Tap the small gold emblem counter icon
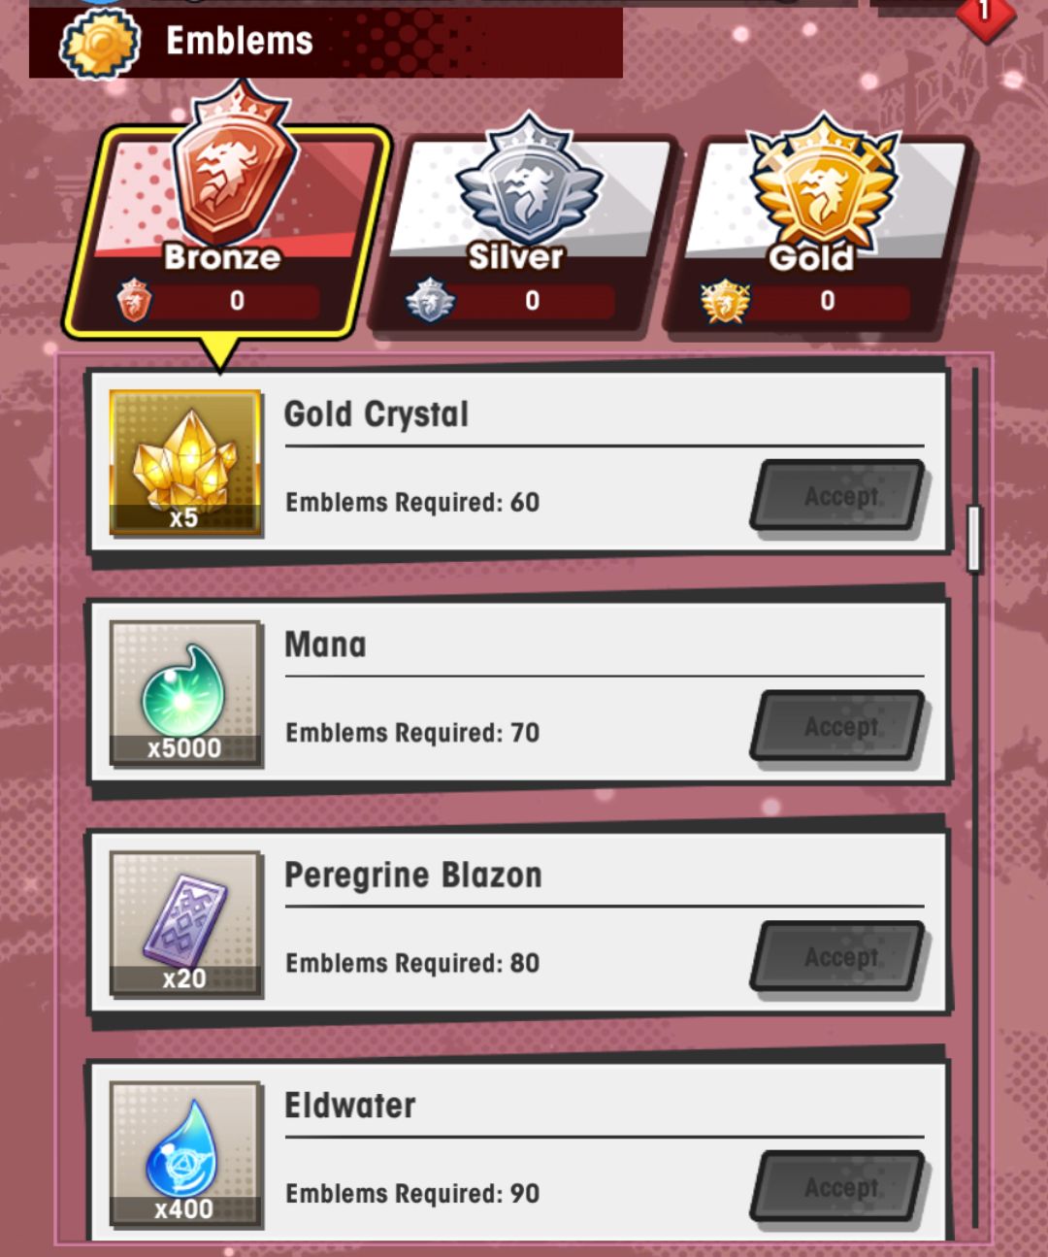1048x1257 pixels. (x=725, y=301)
